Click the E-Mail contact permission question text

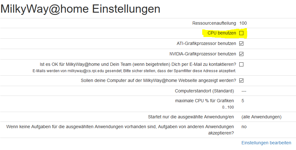point(138,64)
